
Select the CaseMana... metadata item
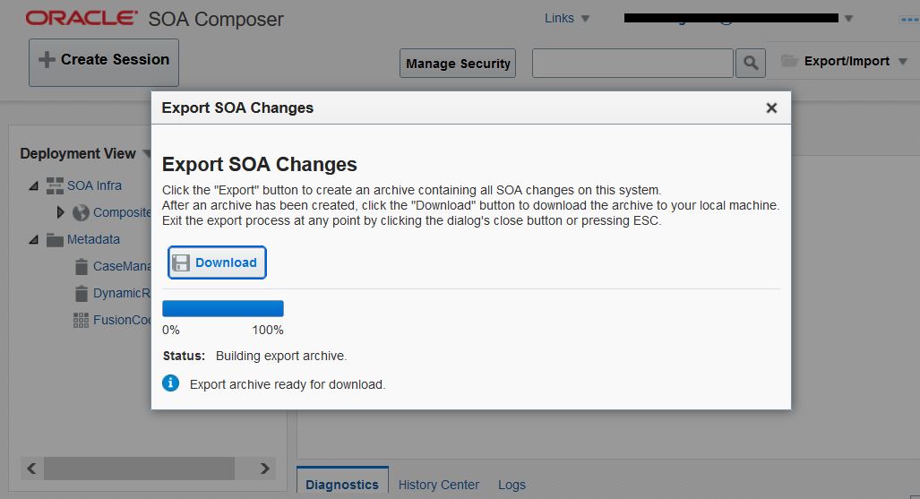122,267
